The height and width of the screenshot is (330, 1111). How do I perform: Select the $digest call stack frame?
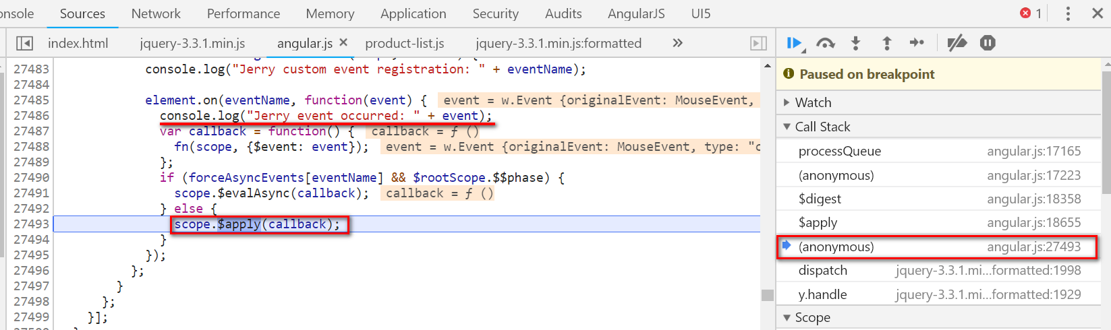tap(938, 199)
